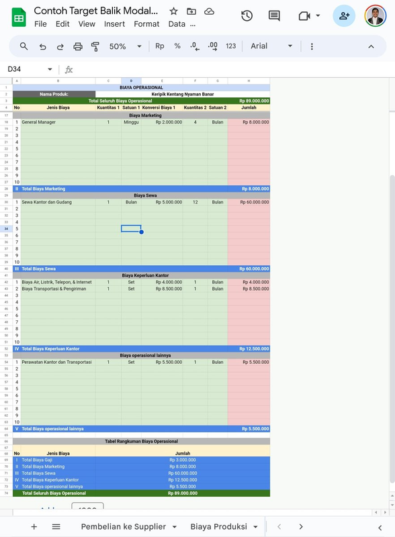The height and width of the screenshot is (537, 395).
Task: Increase decimal places
Action: (212, 46)
